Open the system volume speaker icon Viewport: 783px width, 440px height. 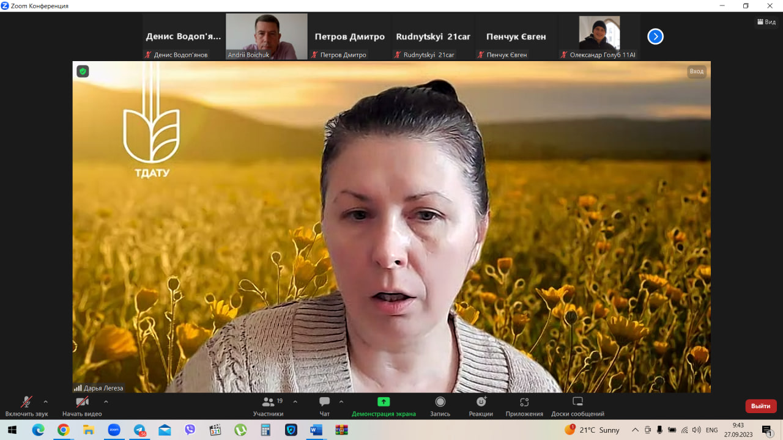(x=696, y=430)
